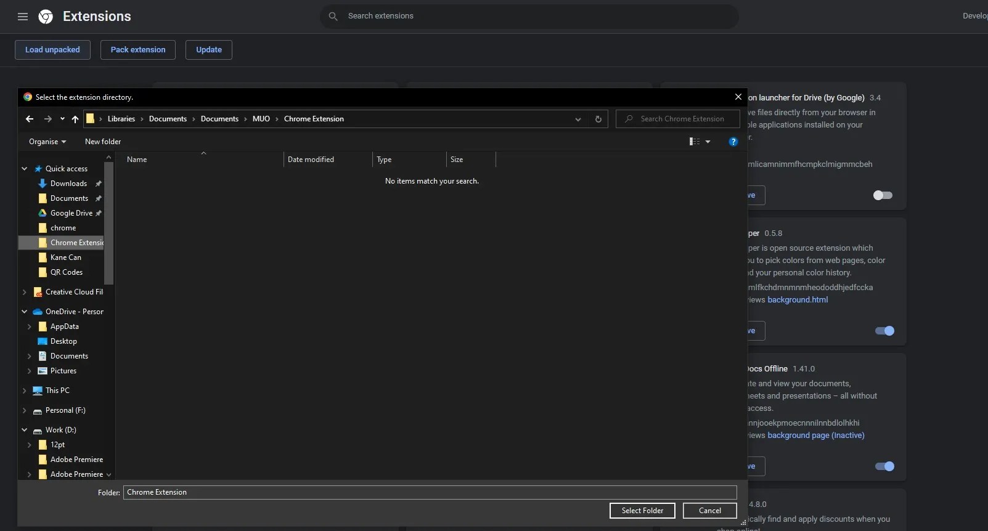Sort by Date modified column
Image resolution: width=988 pixels, height=531 pixels.
[x=328, y=160]
